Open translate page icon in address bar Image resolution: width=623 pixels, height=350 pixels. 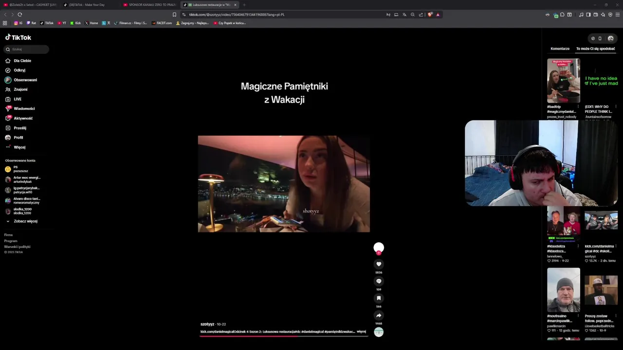point(404,15)
